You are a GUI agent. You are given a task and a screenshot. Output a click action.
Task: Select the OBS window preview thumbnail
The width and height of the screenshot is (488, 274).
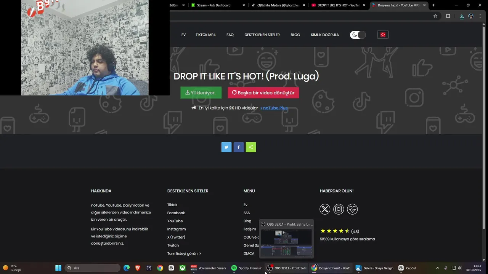[x=286, y=243]
